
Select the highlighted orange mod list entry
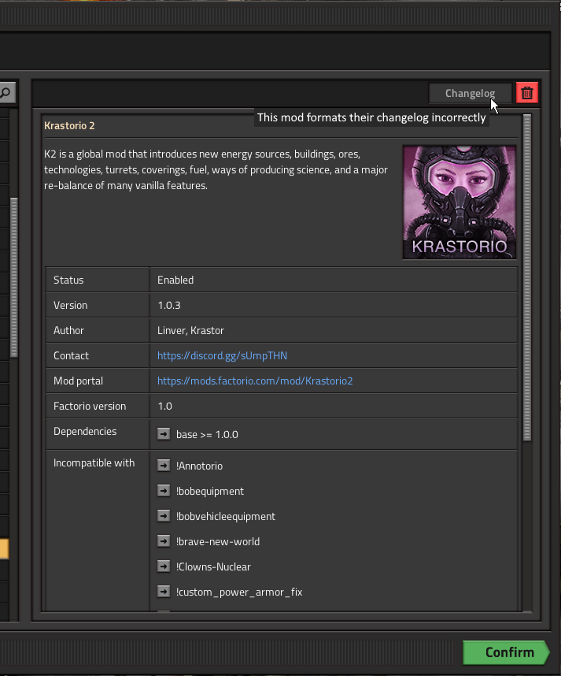click(4, 548)
